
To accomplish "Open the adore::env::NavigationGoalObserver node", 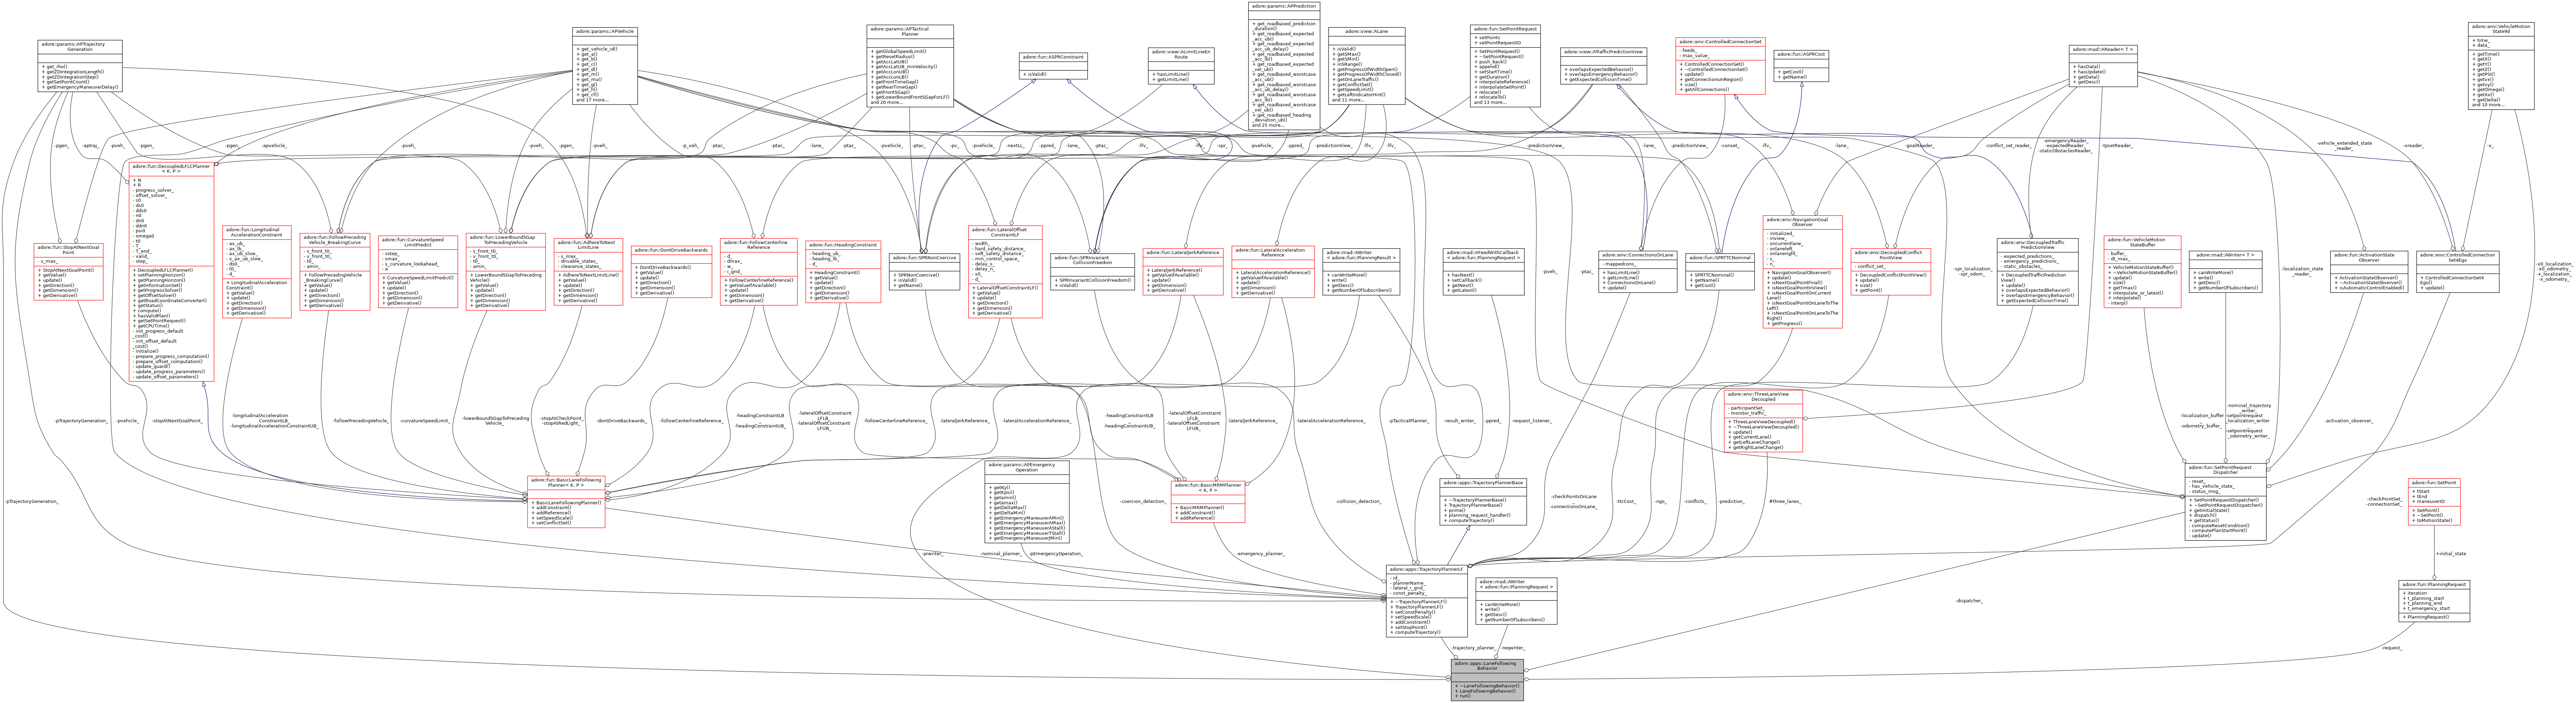I will click(x=1802, y=272).
